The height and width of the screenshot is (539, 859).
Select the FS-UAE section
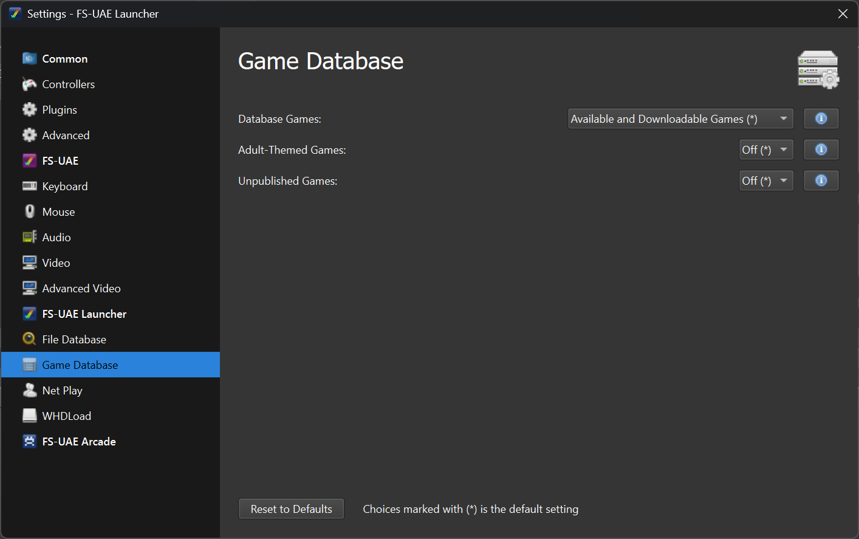point(111,160)
